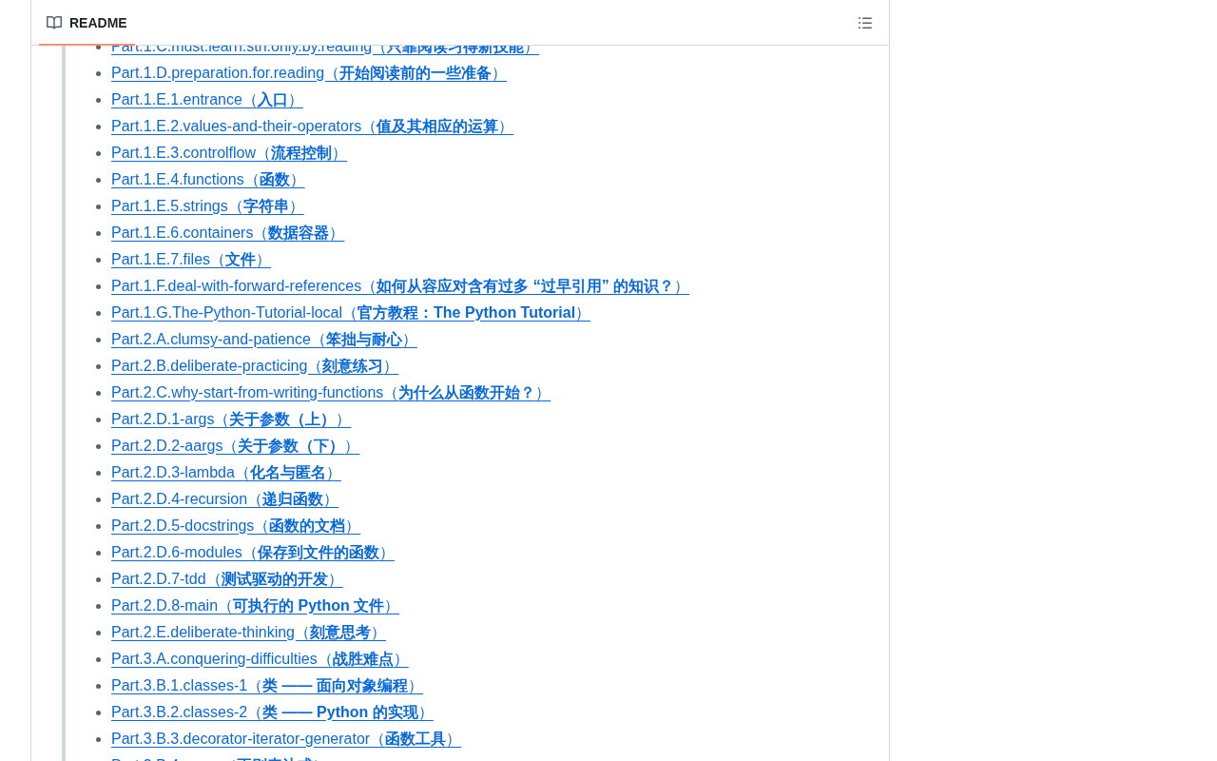The height and width of the screenshot is (761, 1217).
Task: Open Part.2.B.deliberate-practicing link
Action: 255,366
